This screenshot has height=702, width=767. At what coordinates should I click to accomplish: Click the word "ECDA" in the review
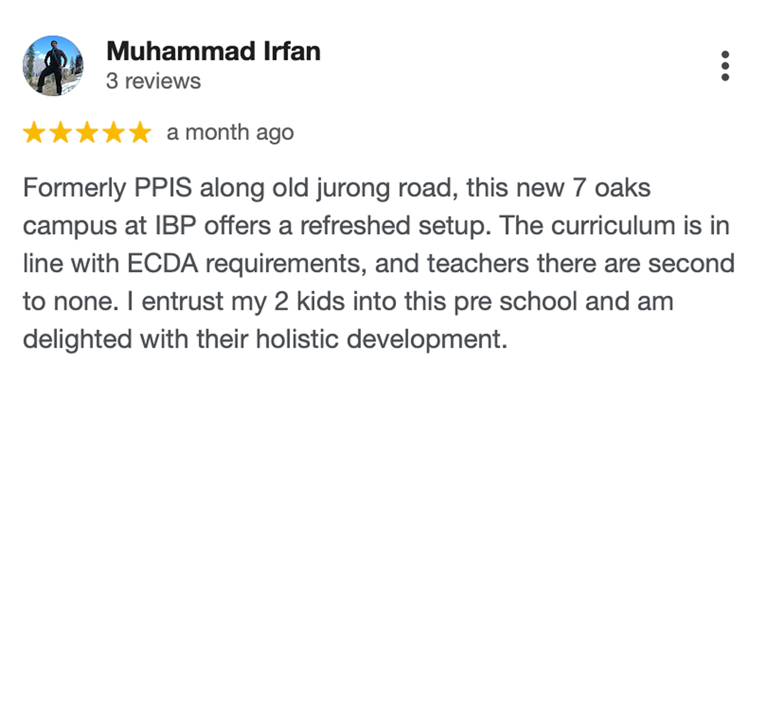click(x=162, y=263)
